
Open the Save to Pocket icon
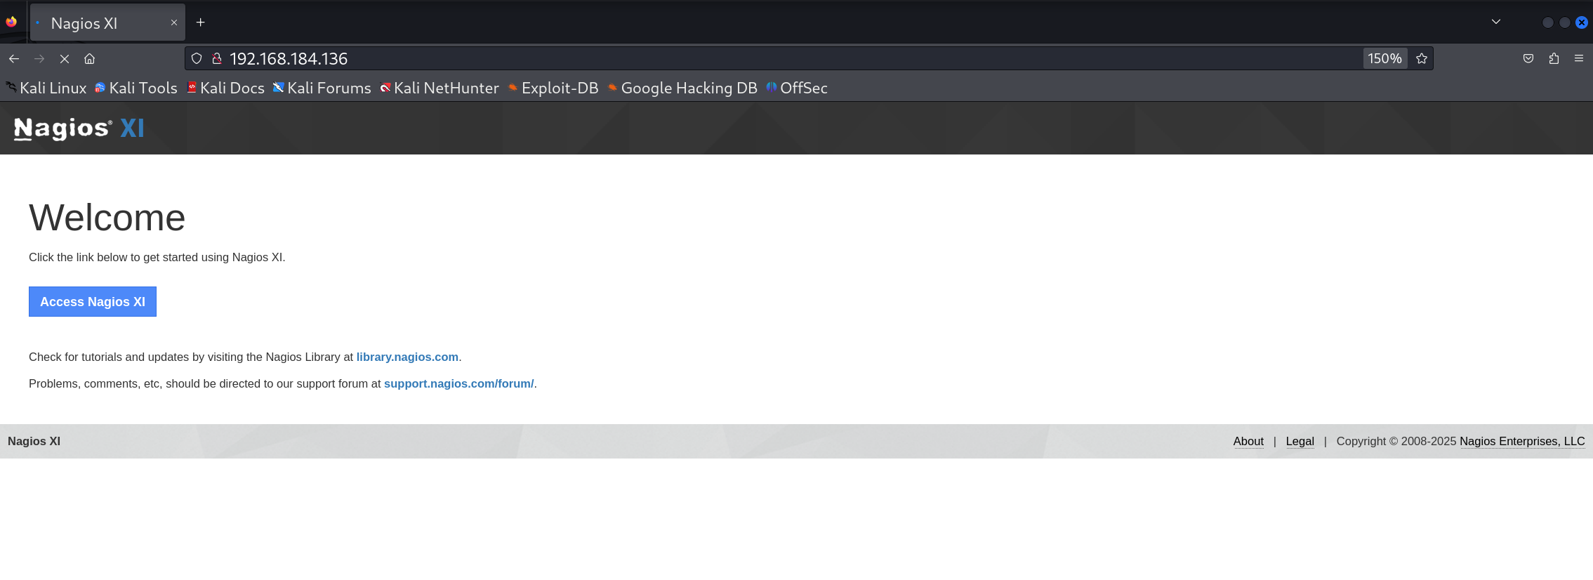(x=1528, y=59)
